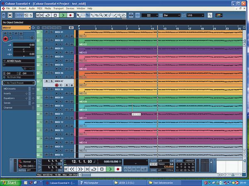The height and width of the screenshot is (186, 249).
Task: Click the Play button in the top toolbar
Action: pos(63,15)
